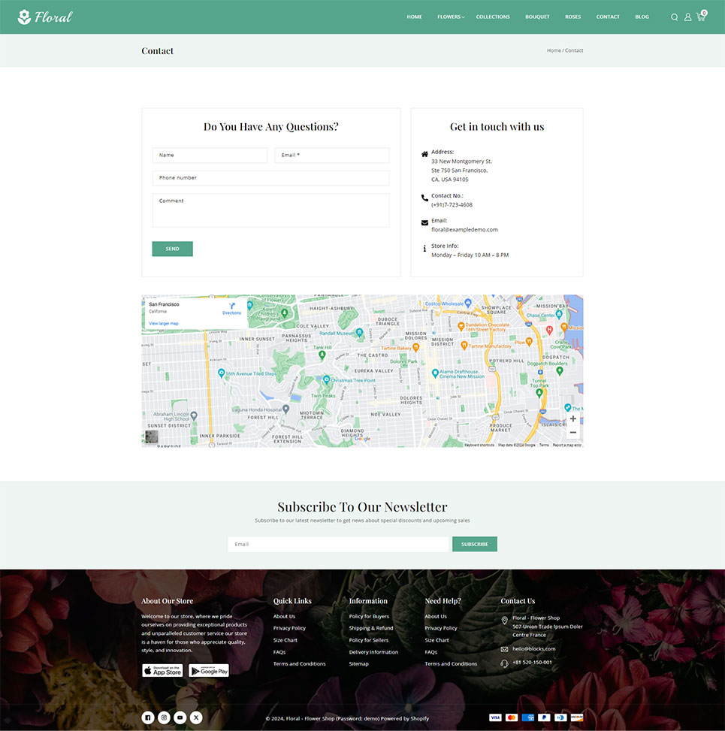
Task: Tap the App Store download badge
Action: tap(162, 670)
